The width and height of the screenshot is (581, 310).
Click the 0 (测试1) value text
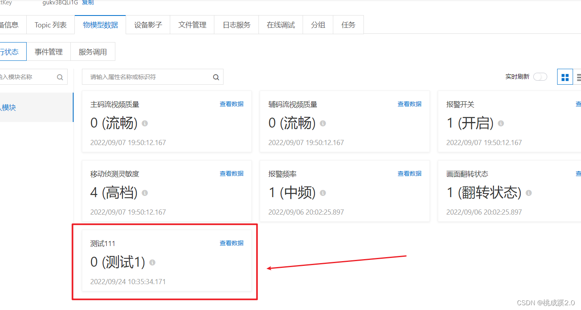pos(118,262)
